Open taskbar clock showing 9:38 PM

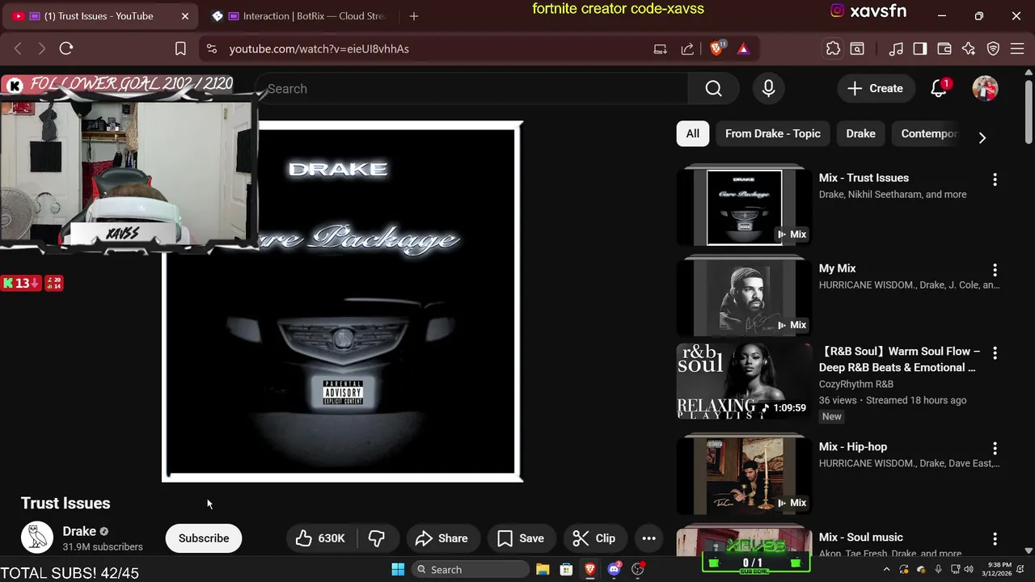(x=999, y=569)
